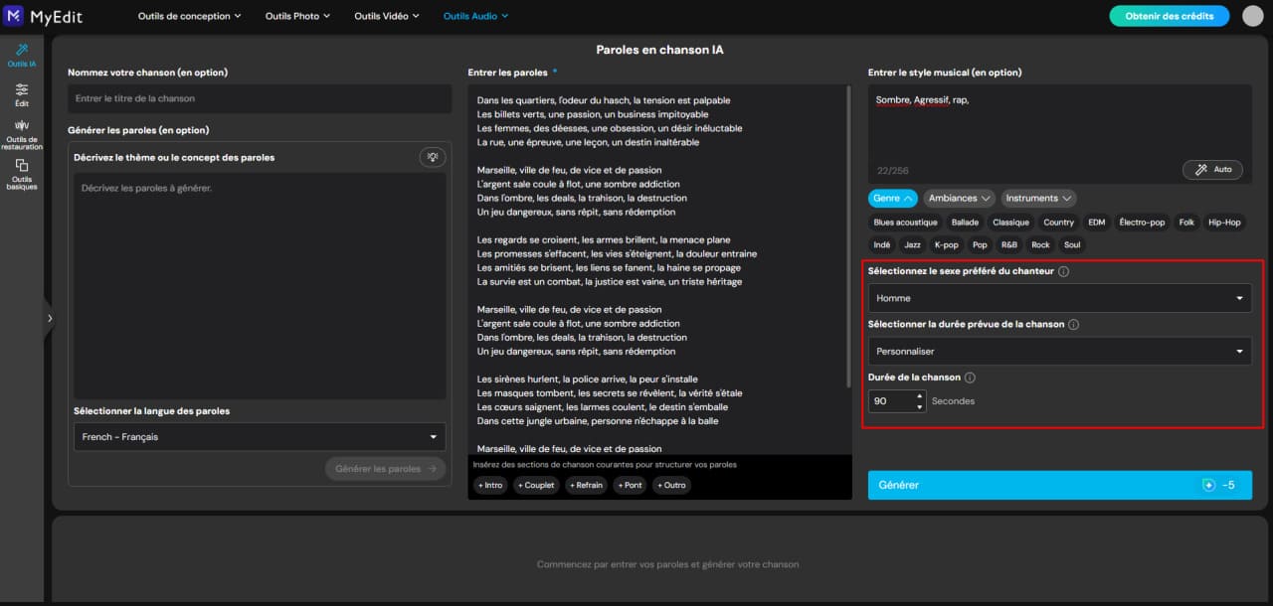Collapse the Genre tag category
1273x606 pixels.
tap(892, 199)
